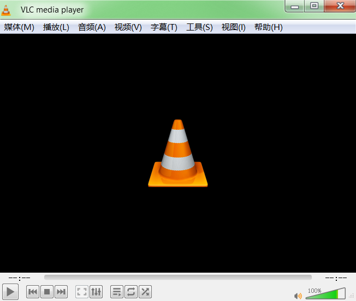Click the VLC cone icon in title bar
Screen dimensions: 356x301
pos(6,10)
